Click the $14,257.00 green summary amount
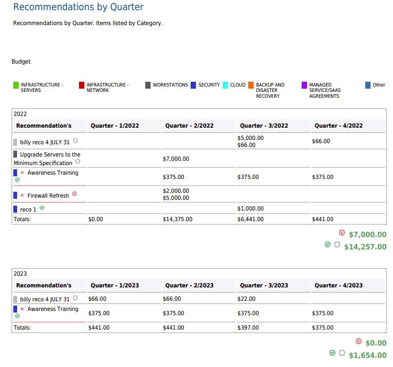Image resolution: width=393 pixels, height=367 pixels. [365, 247]
